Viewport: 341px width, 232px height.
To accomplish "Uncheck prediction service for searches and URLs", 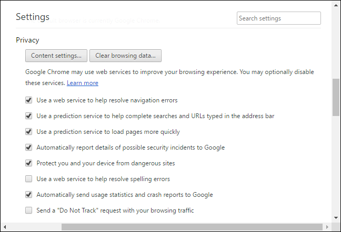I will click(x=28, y=116).
